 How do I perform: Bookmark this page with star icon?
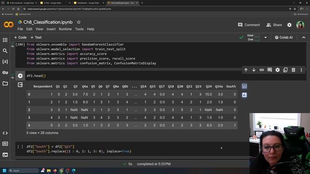point(295,9)
